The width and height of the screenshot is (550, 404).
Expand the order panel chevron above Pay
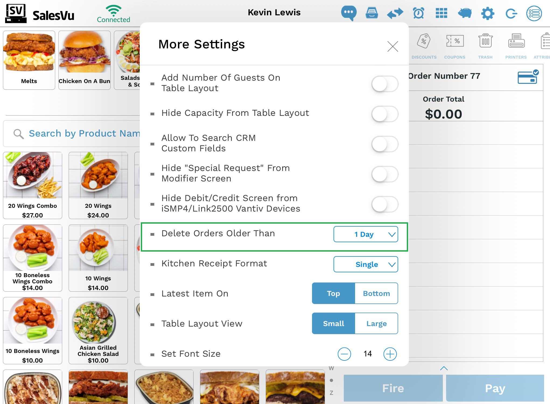tap(444, 368)
